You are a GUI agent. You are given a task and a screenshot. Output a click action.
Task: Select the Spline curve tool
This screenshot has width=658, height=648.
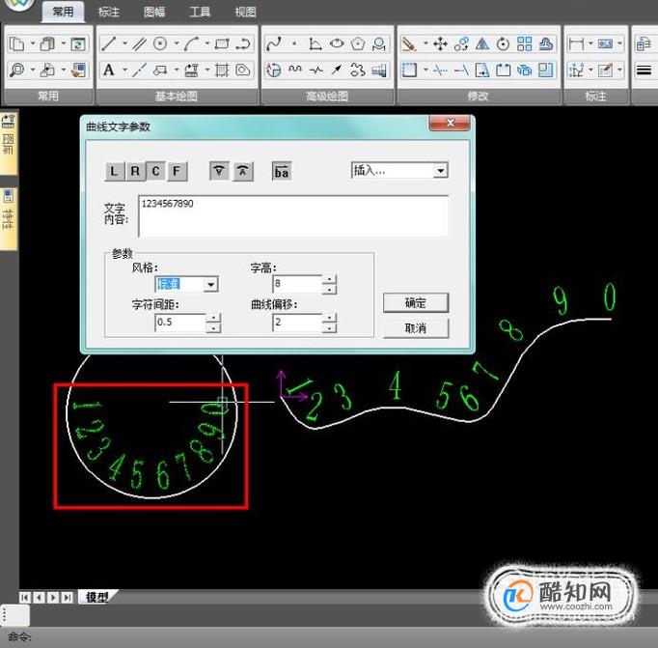(x=274, y=43)
